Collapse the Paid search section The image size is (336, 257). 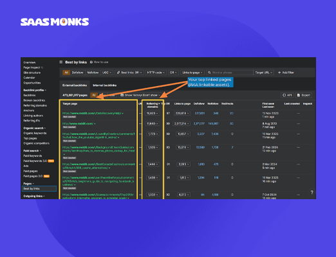(32, 151)
